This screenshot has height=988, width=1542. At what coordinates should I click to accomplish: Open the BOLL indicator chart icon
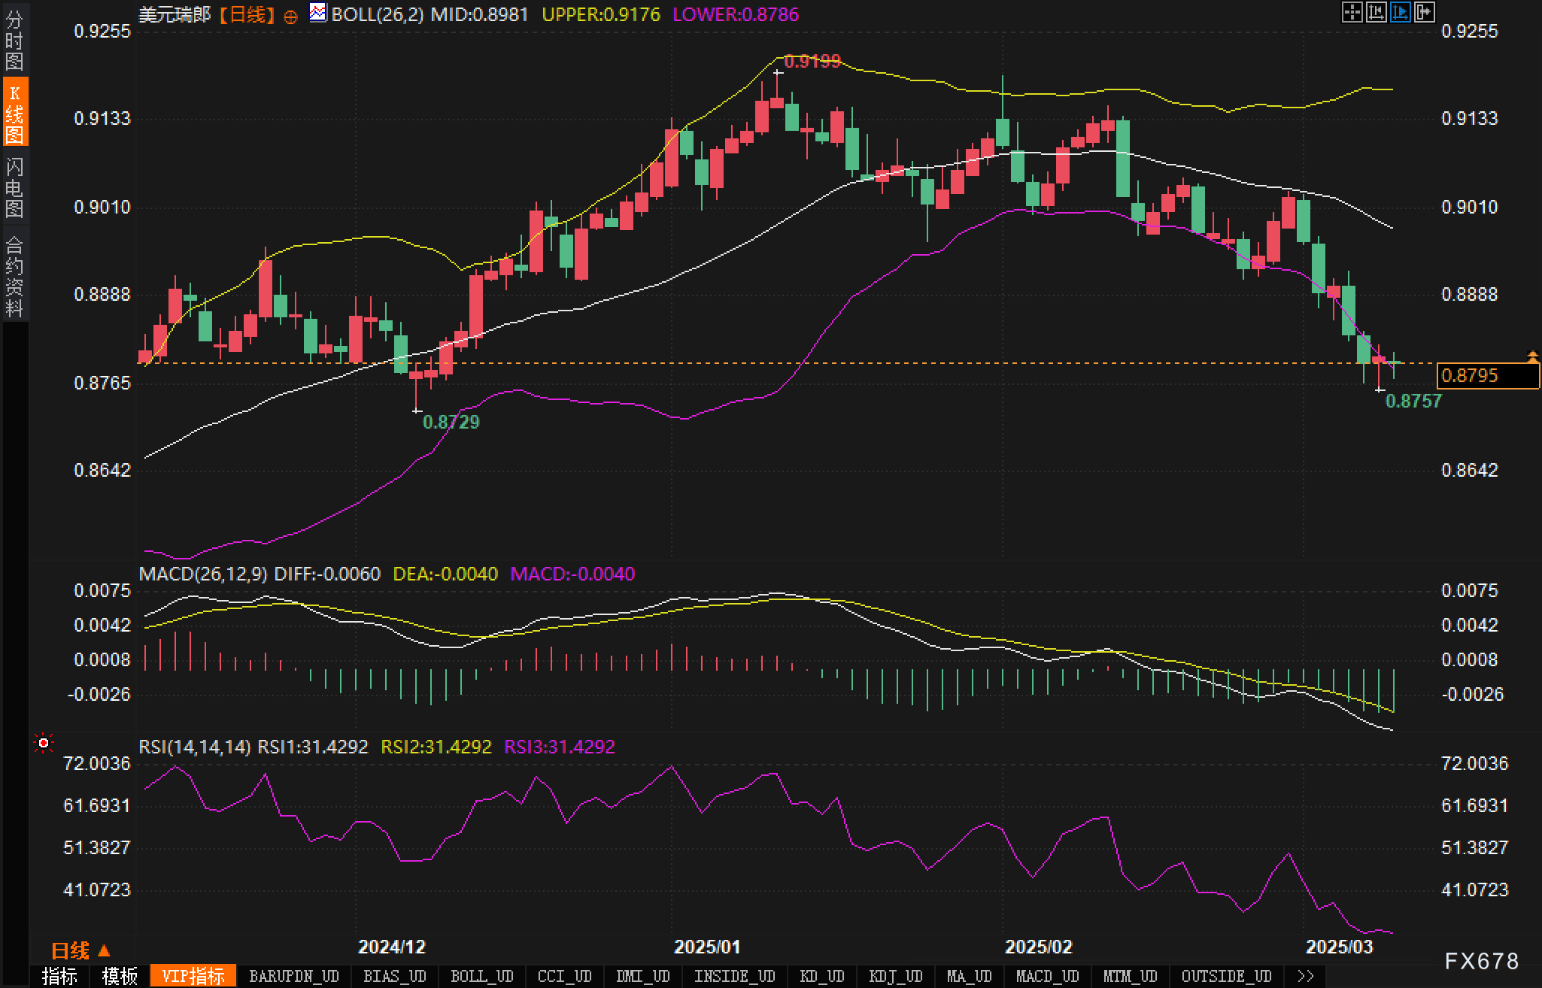pos(318,13)
